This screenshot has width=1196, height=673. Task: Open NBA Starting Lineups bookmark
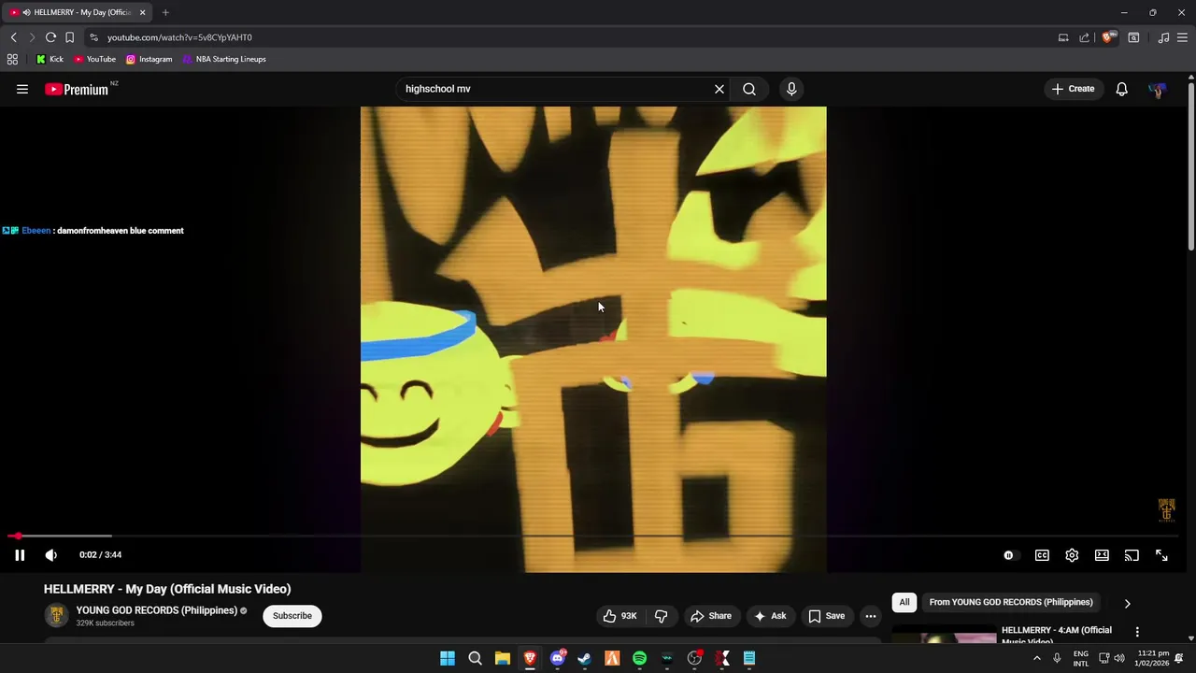pyautogui.click(x=224, y=59)
